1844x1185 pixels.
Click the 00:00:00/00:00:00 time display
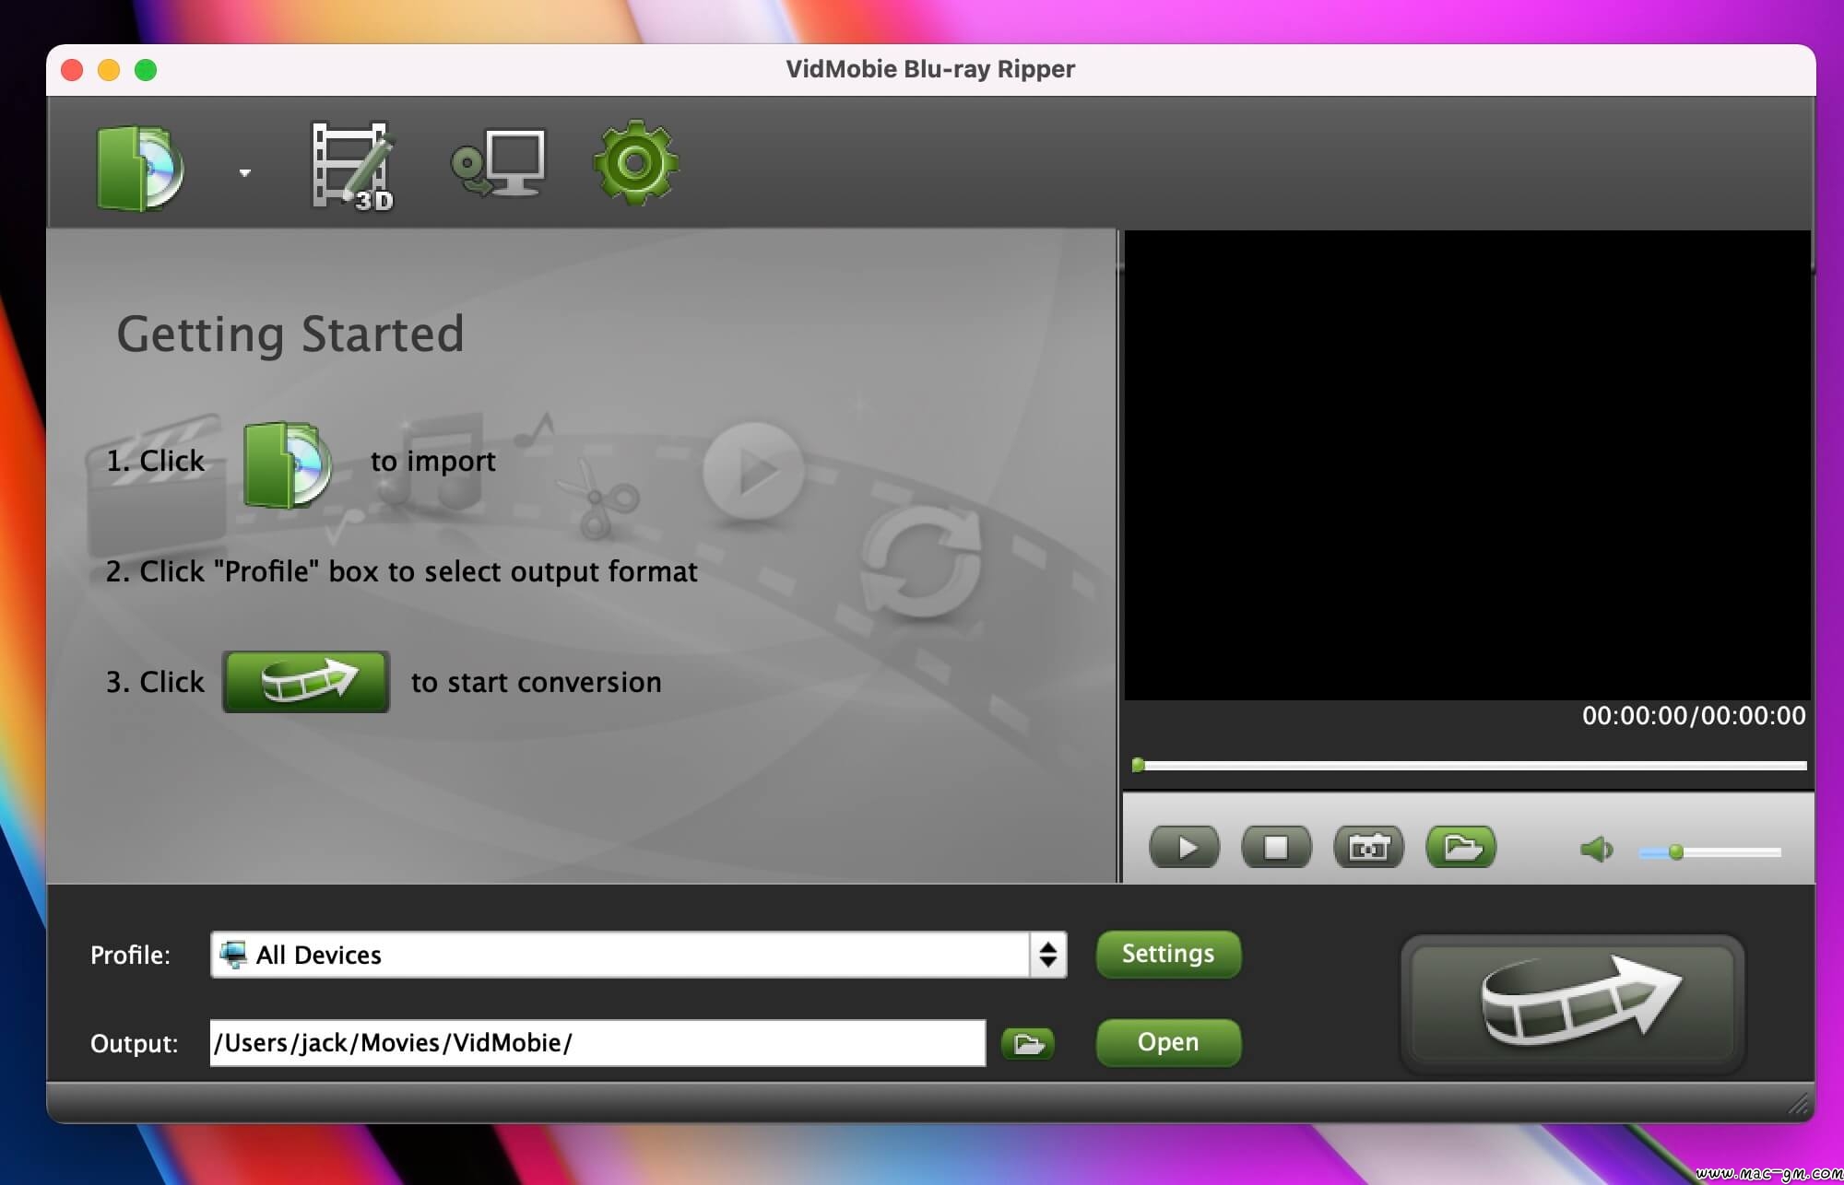[x=1694, y=716]
